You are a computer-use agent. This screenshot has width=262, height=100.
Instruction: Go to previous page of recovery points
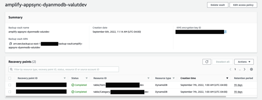tap(230, 69)
